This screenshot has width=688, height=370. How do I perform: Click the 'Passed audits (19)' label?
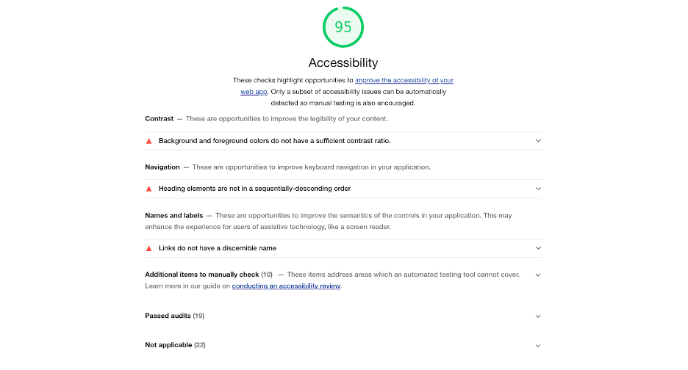pos(175,316)
